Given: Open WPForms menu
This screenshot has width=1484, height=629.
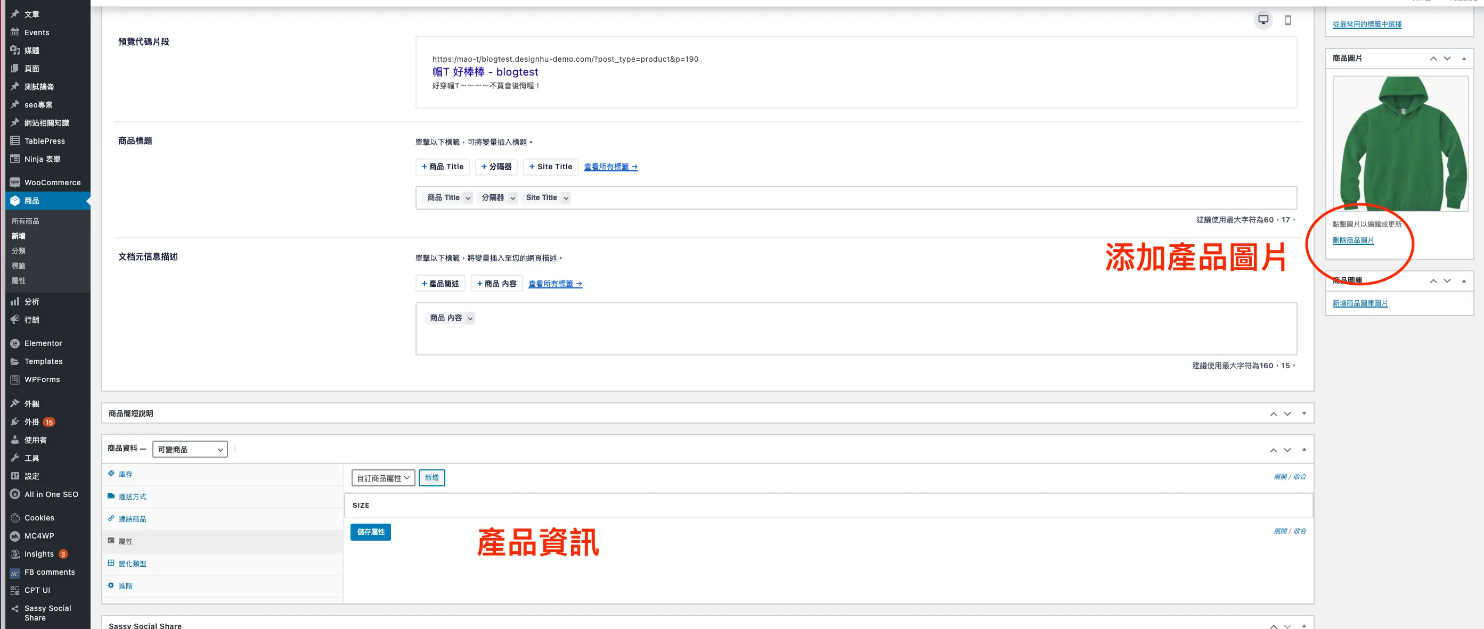Looking at the screenshot, I should pyautogui.click(x=42, y=379).
